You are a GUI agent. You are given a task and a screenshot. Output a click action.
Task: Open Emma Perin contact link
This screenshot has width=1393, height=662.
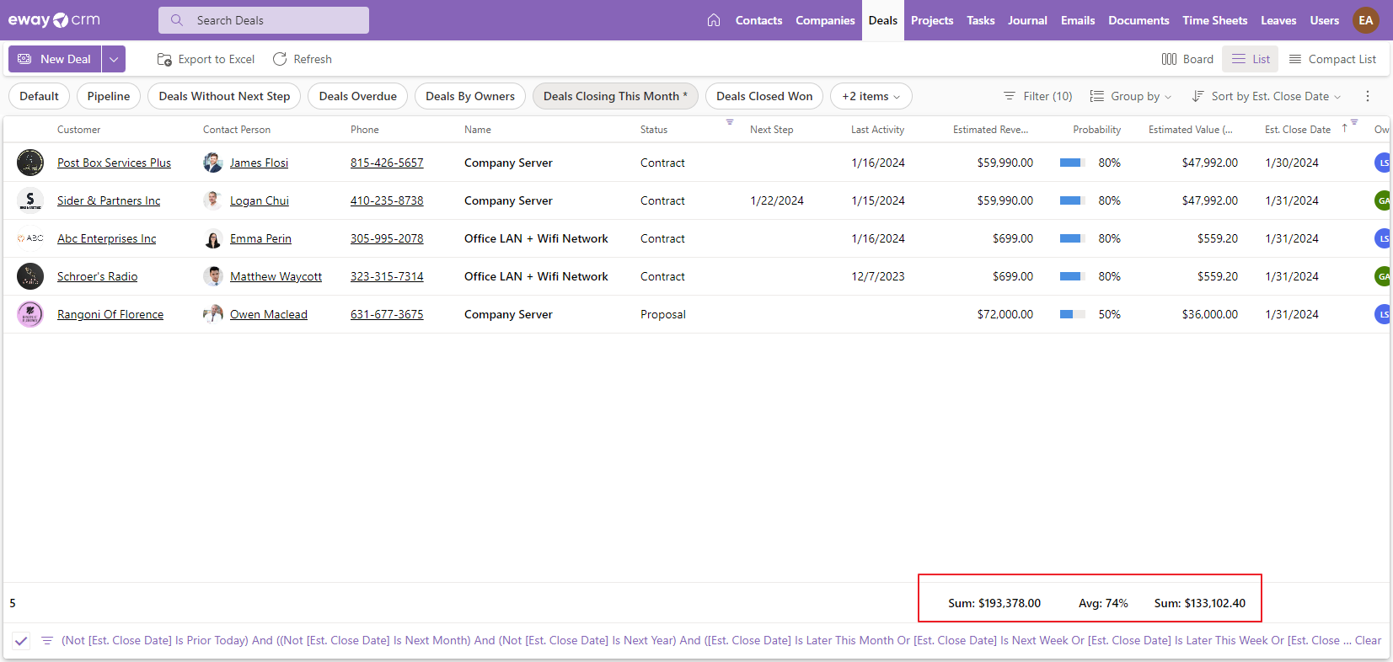(260, 238)
